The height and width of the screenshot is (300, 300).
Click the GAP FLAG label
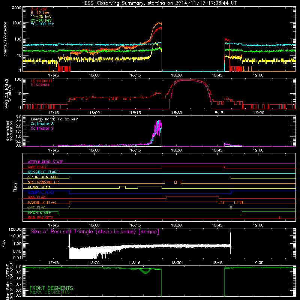37,167
